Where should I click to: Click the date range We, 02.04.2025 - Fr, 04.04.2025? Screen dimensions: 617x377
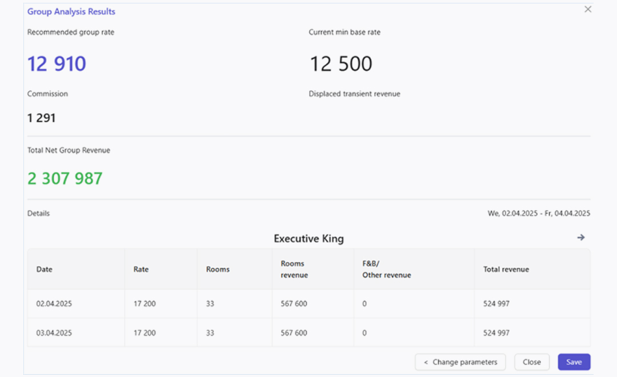pos(539,214)
